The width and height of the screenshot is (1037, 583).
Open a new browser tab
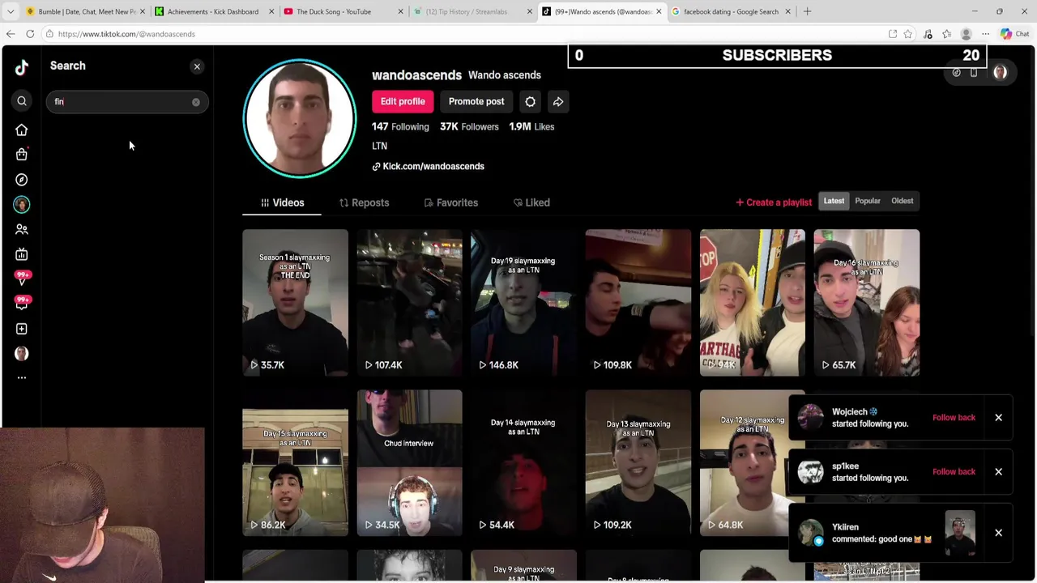[807, 11]
